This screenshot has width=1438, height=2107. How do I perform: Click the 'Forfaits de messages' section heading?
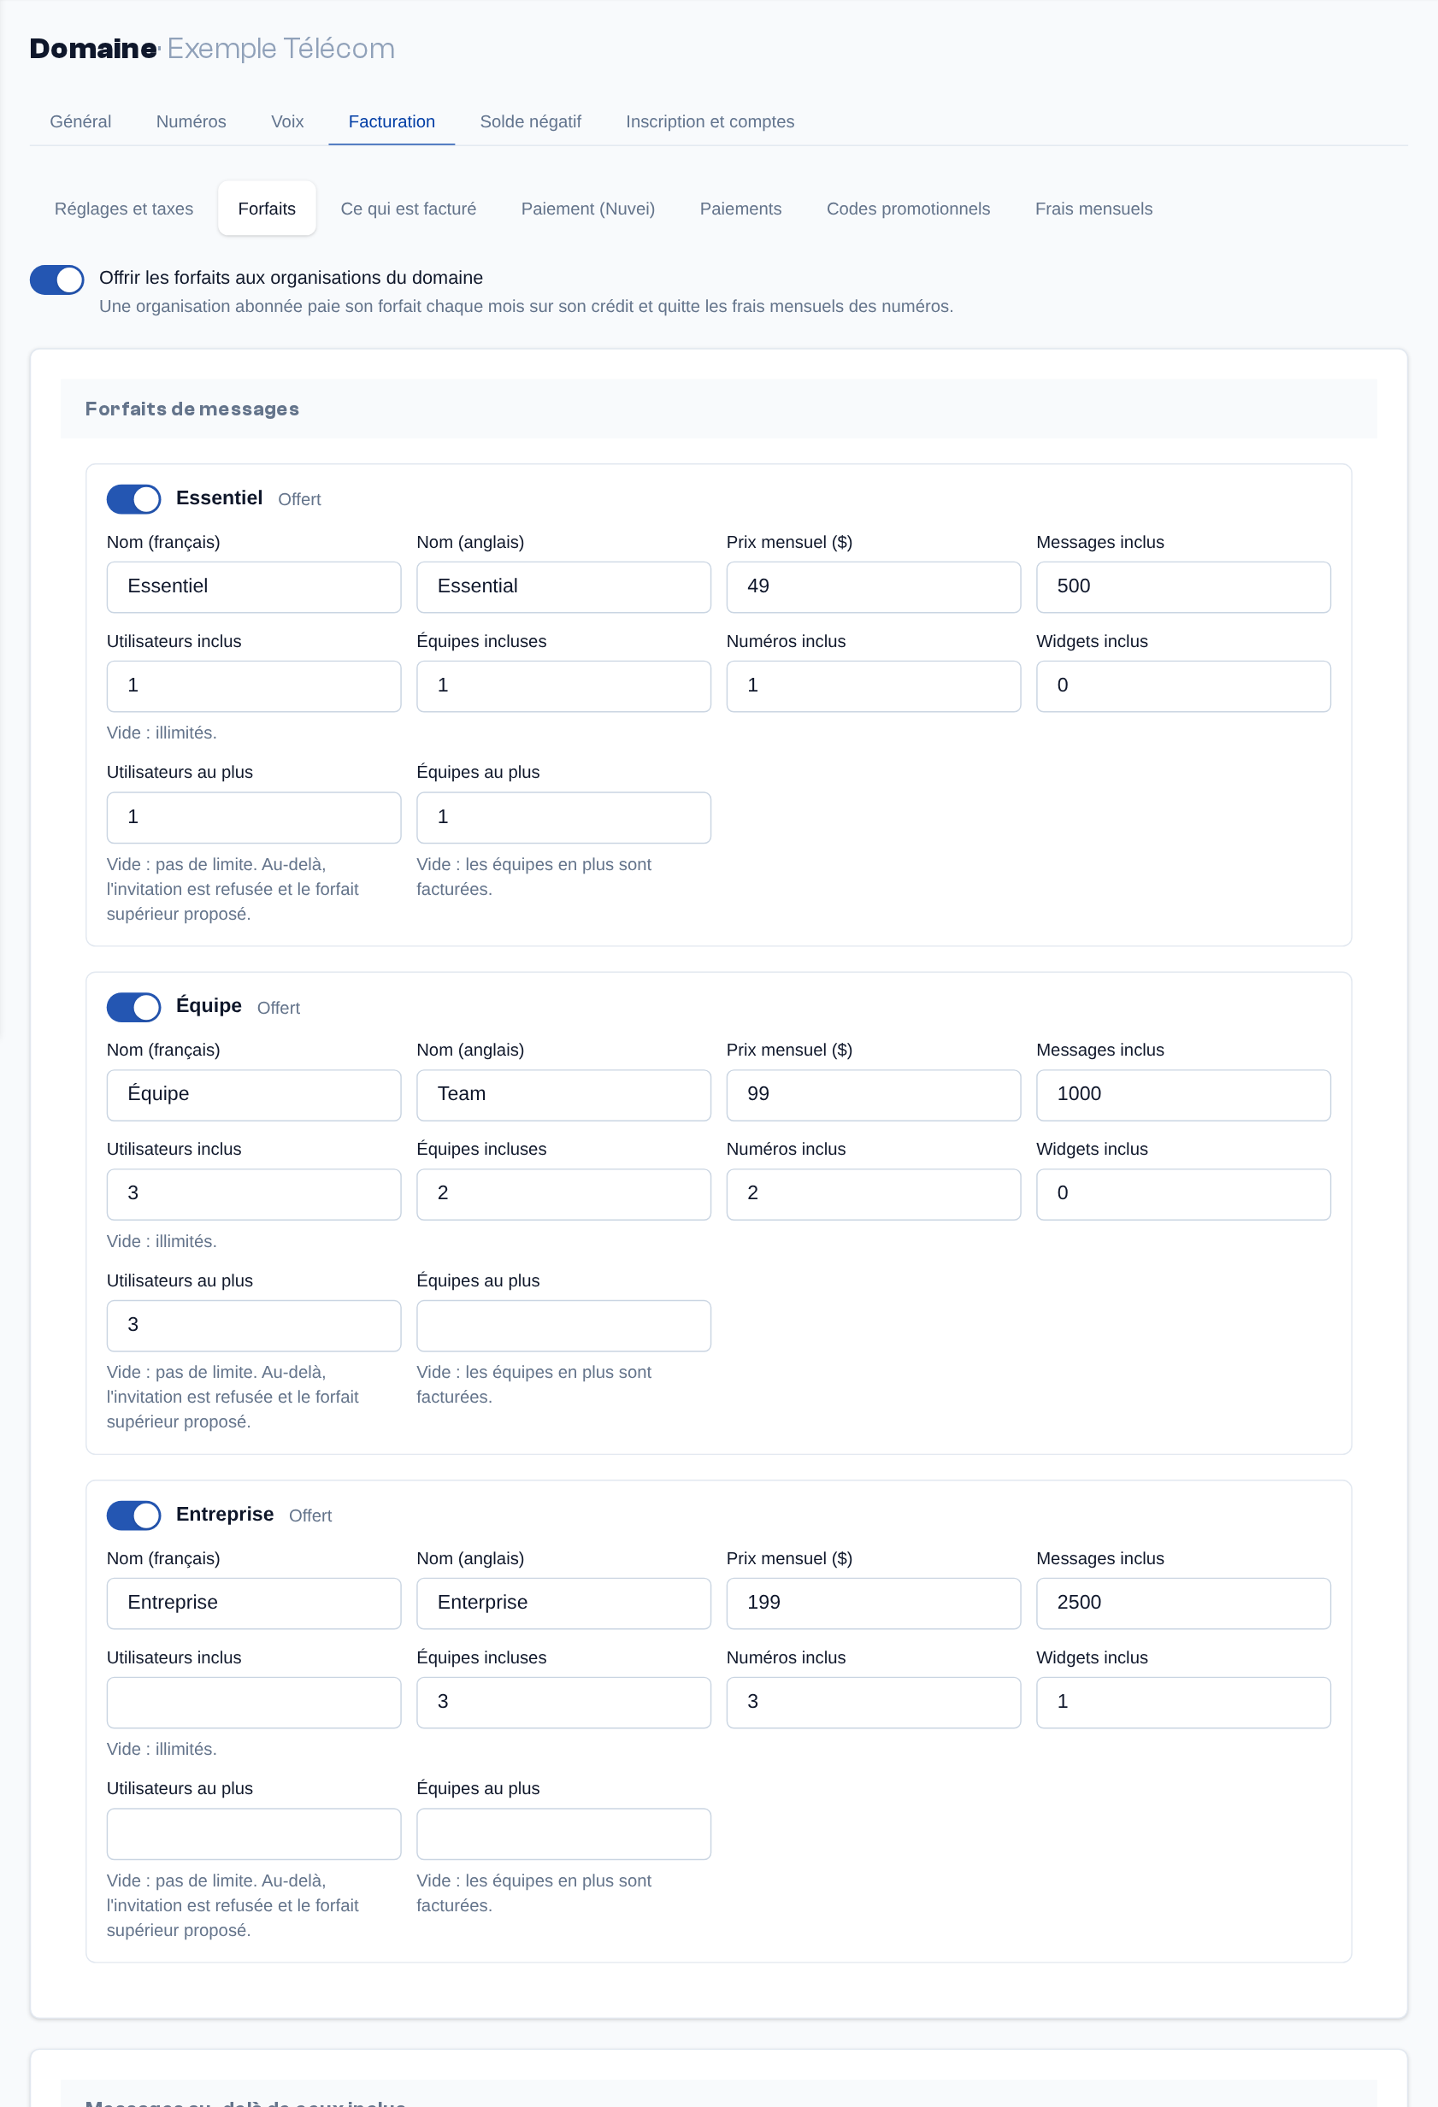[192, 409]
